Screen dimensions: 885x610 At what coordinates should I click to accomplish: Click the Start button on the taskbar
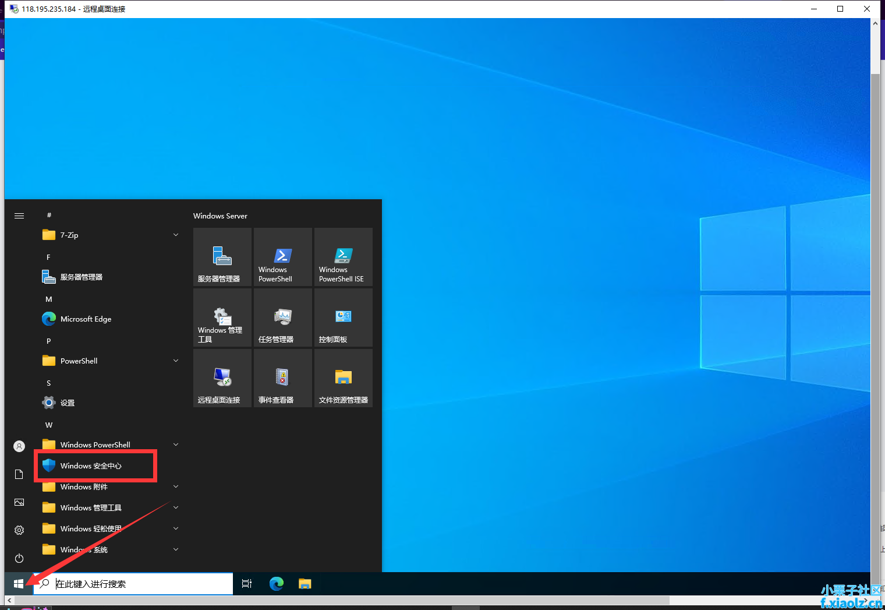(x=19, y=584)
